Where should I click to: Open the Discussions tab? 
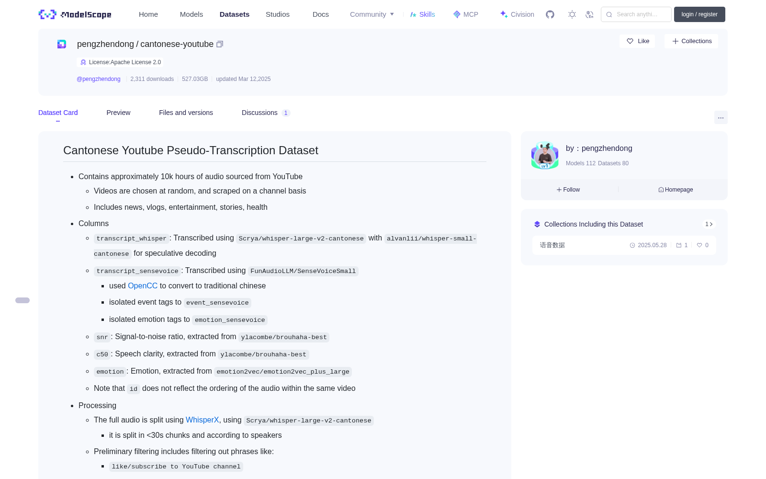(266, 113)
